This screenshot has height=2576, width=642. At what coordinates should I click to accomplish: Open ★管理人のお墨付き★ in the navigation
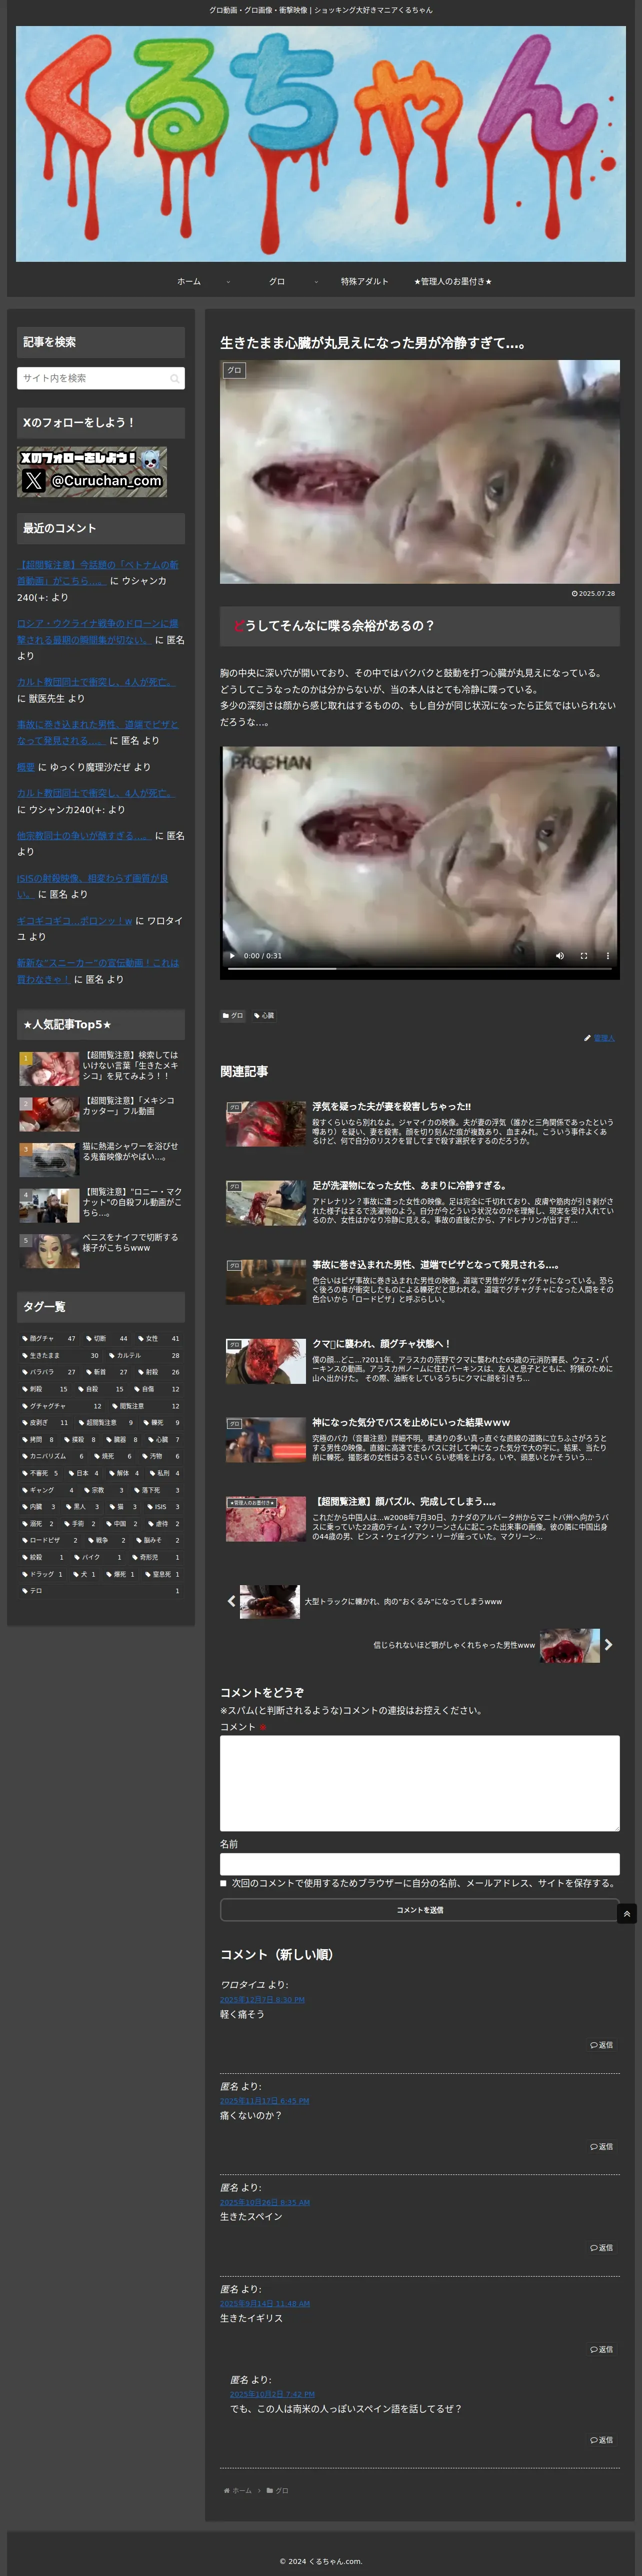[x=452, y=282]
